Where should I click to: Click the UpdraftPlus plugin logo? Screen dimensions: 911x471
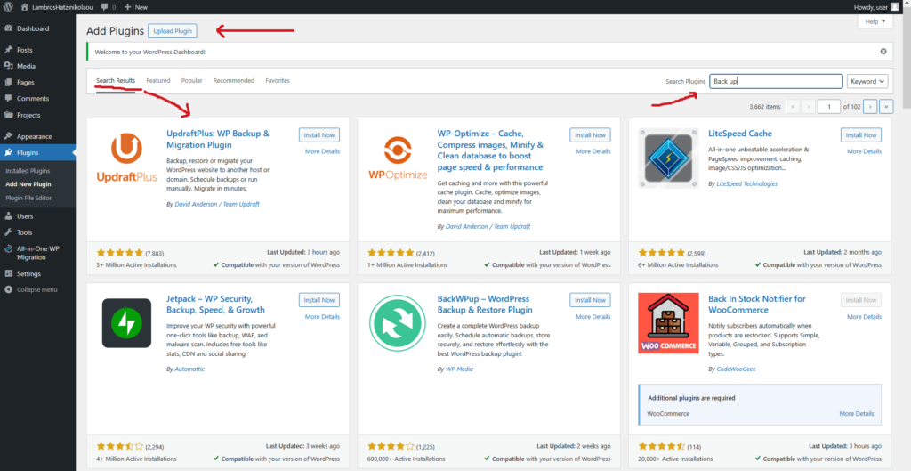click(126, 158)
